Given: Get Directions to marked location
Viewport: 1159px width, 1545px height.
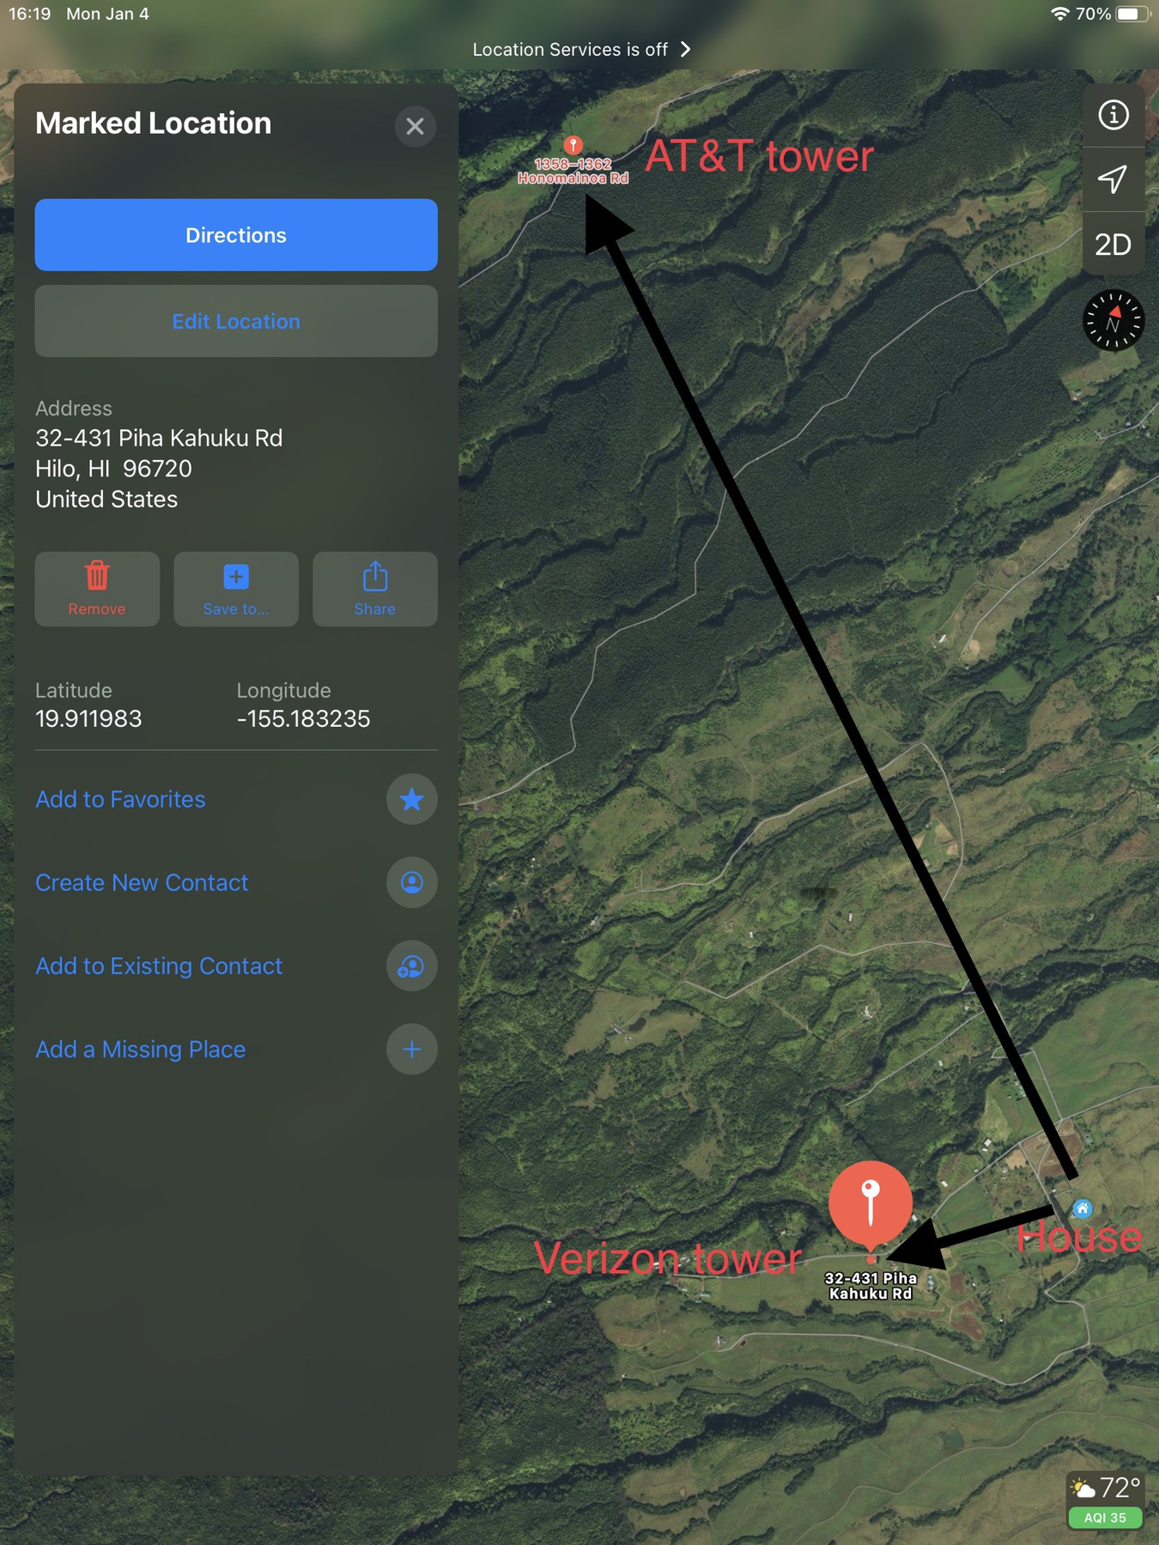Looking at the screenshot, I should click(236, 235).
